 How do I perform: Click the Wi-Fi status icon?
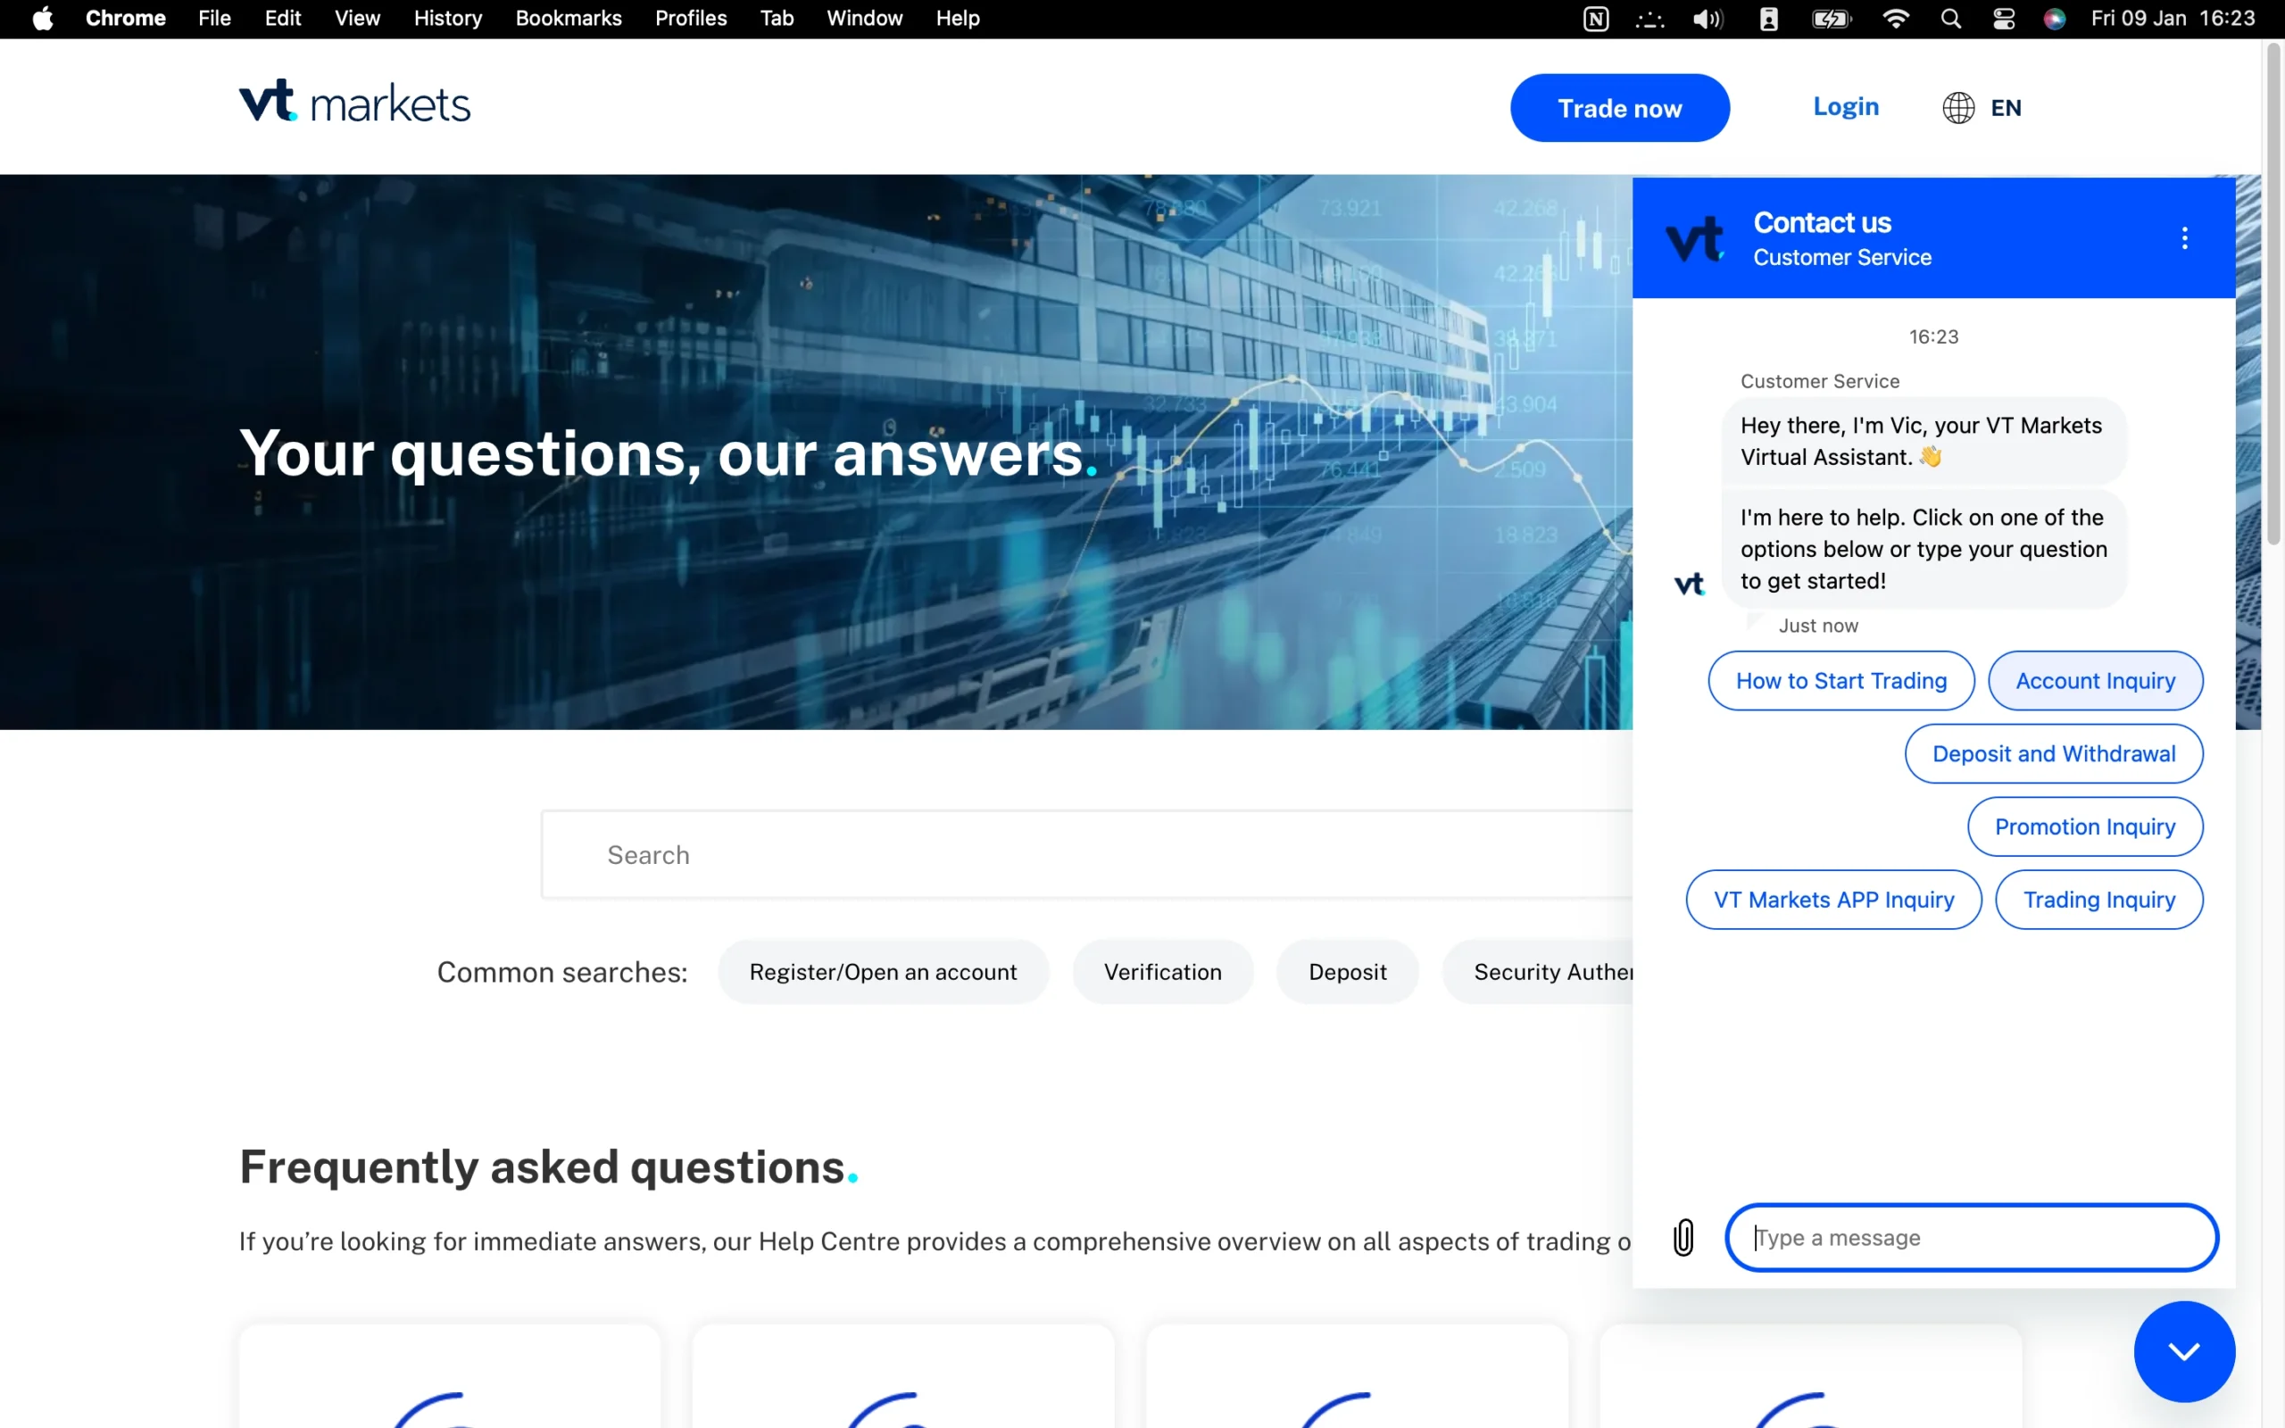click(1895, 19)
